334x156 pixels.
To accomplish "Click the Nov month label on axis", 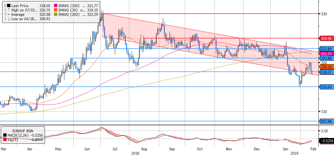I will point(229,149).
